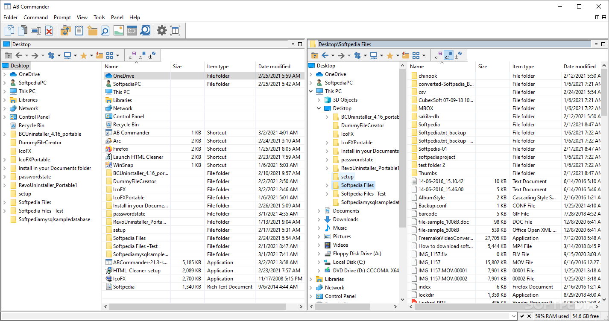Screen dimensions: 609x321
Task: Open left panel options menu button
Action: tap(293, 44)
